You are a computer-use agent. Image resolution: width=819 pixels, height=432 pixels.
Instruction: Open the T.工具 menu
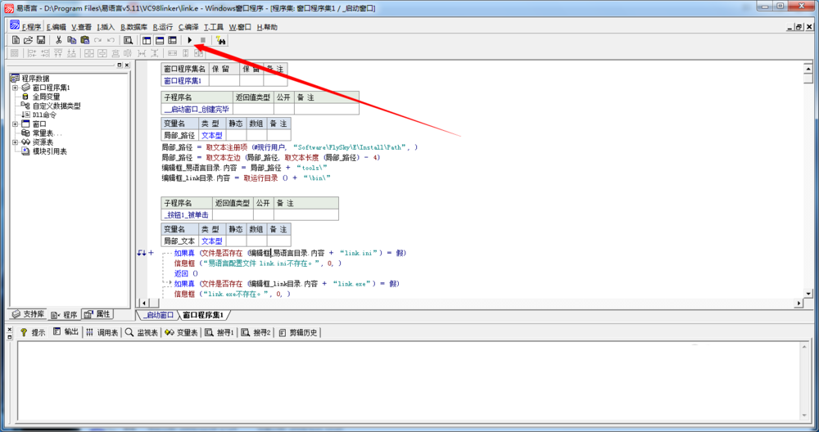pos(214,27)
